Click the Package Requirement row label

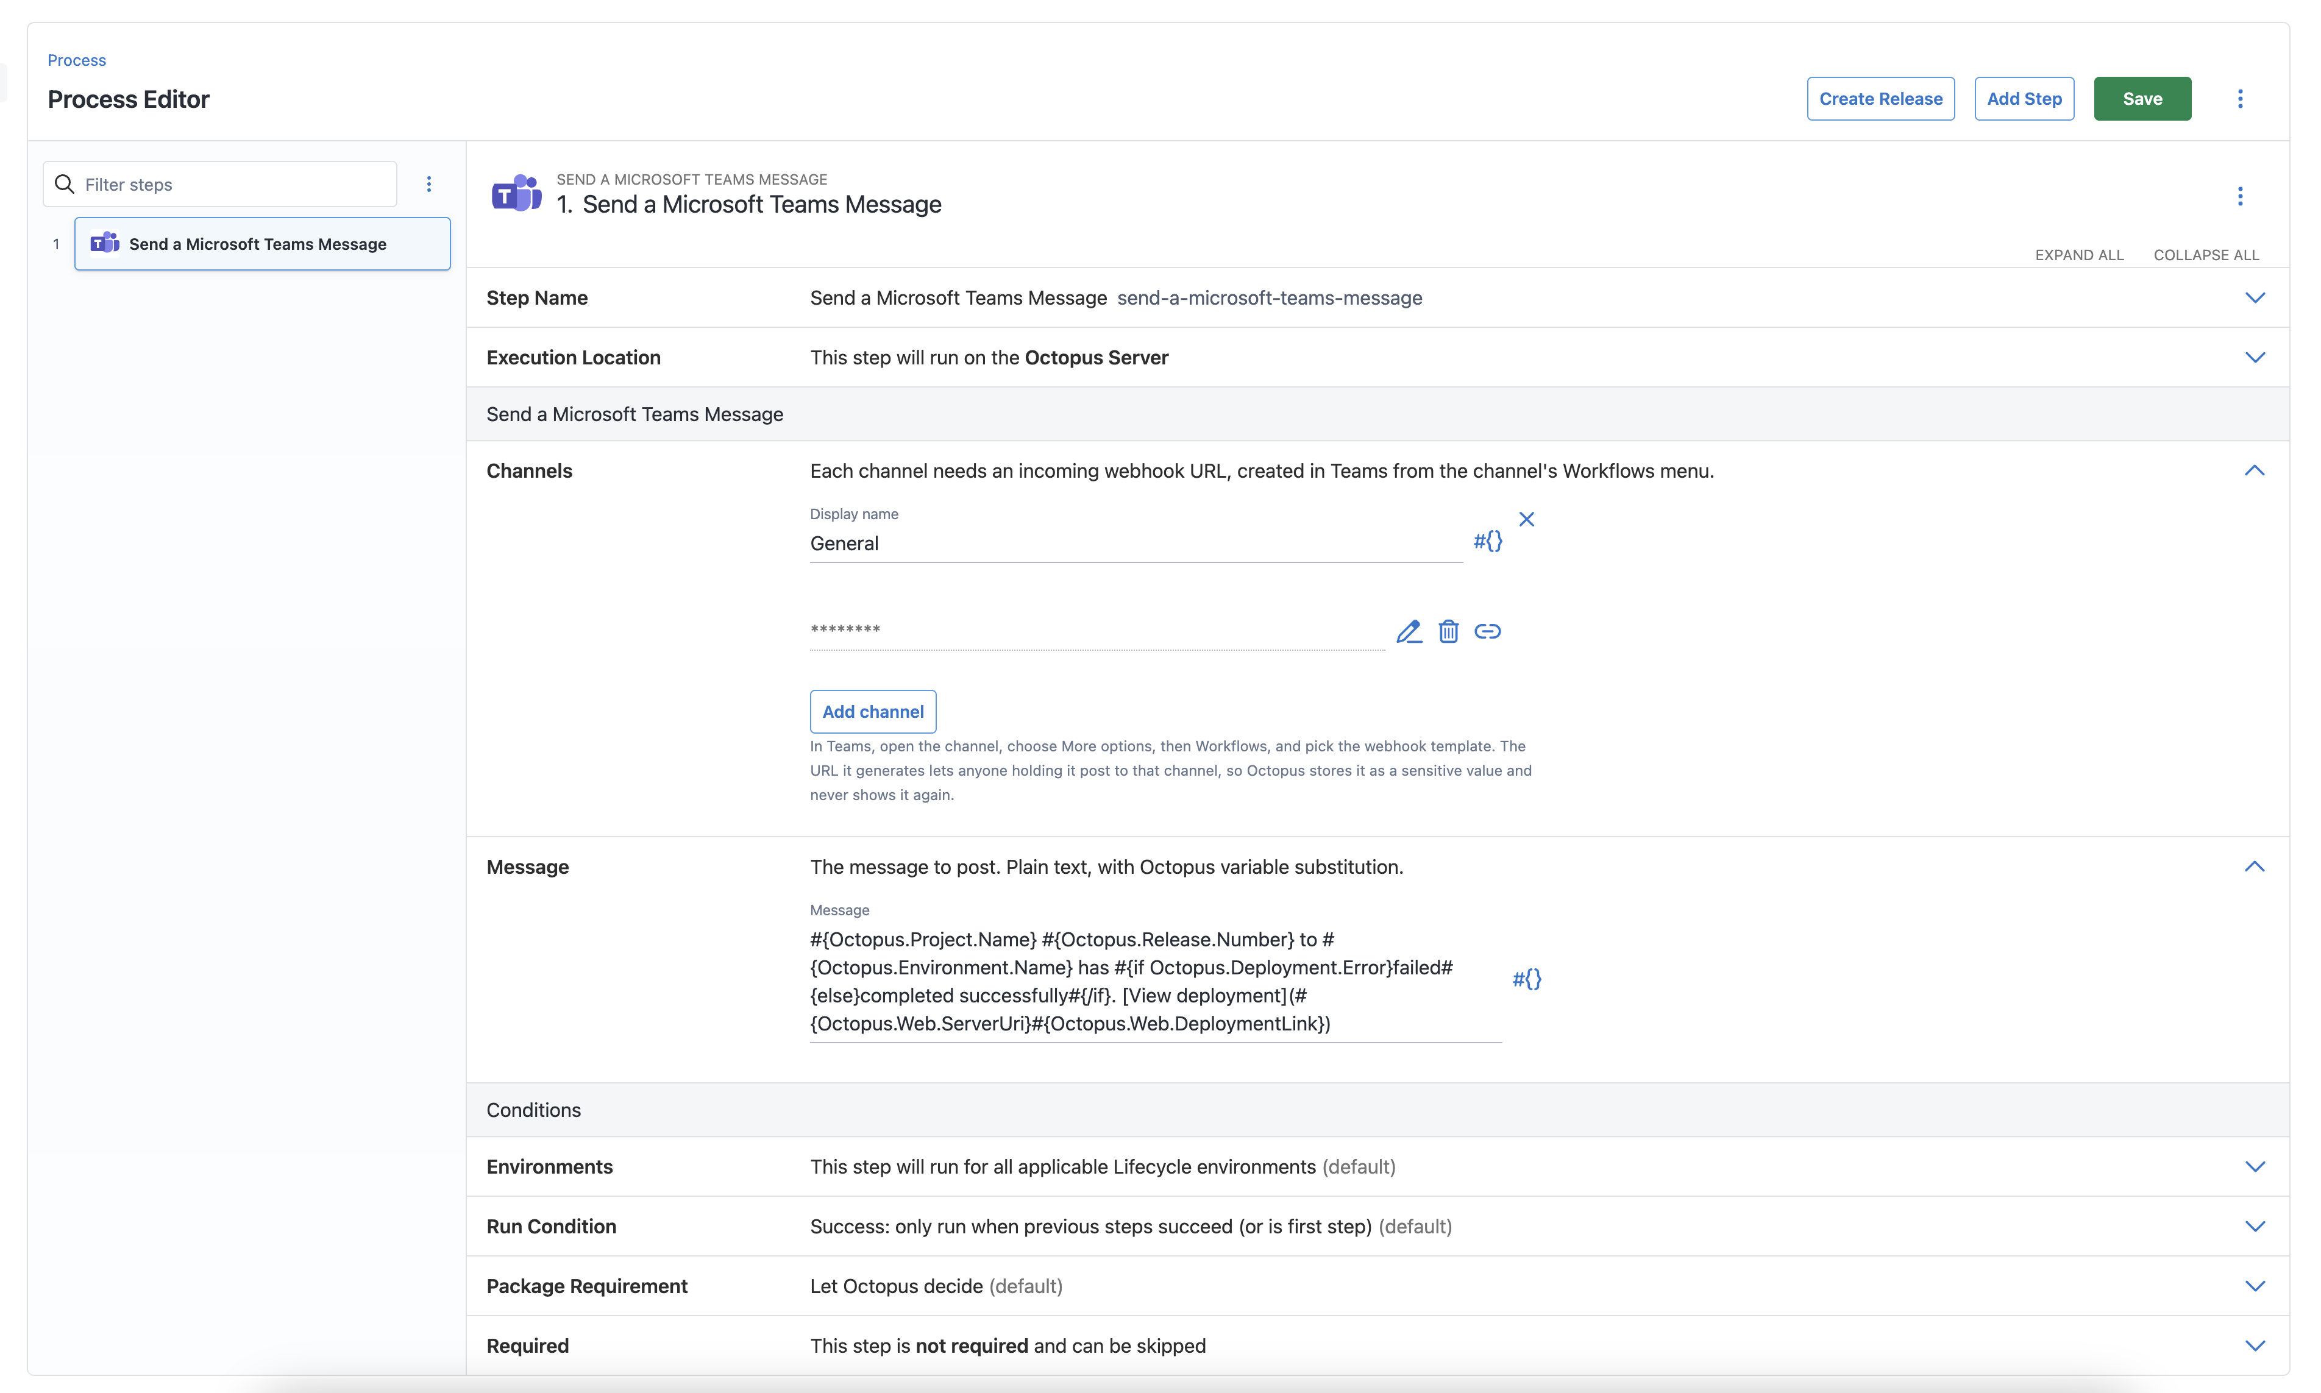coord(587,1286)
